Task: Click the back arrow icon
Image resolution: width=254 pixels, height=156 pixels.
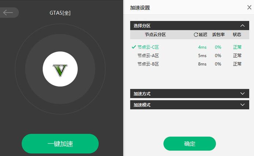Action: (x=8, y=12)
